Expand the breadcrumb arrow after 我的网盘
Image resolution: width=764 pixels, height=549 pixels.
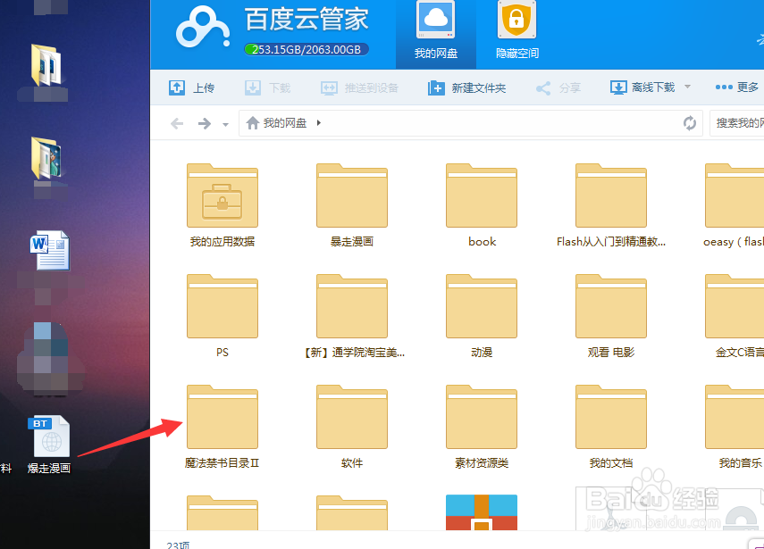pyautogui.click(x=319, y=122)
